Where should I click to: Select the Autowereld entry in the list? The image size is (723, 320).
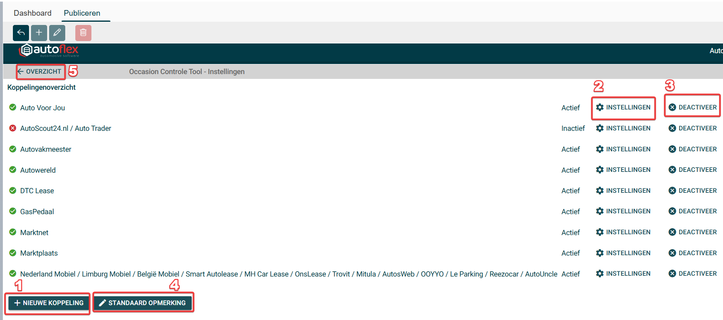38,170
